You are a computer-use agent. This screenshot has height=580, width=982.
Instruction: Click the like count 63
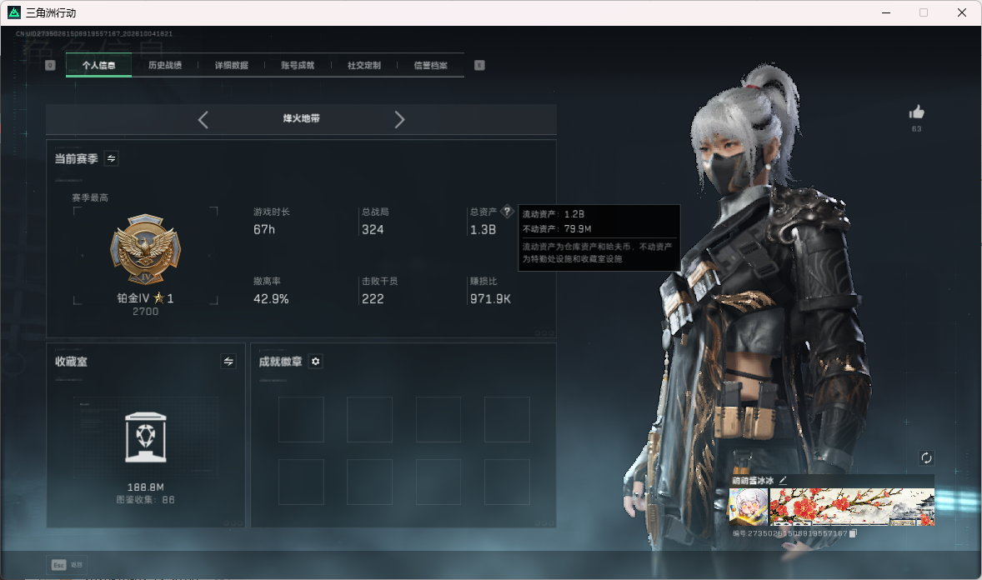coord(916,129)
